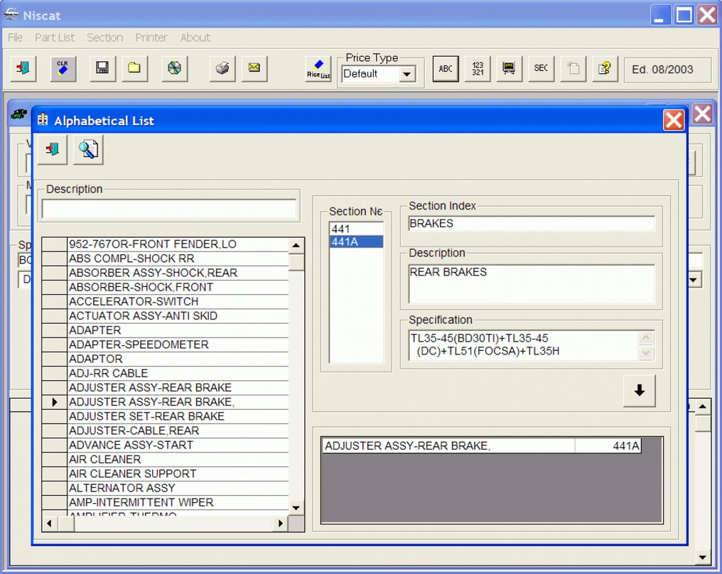Click the printer icon in toolbar
The width and height of the screenshot is (722, 574).
(x=222, y=69)
